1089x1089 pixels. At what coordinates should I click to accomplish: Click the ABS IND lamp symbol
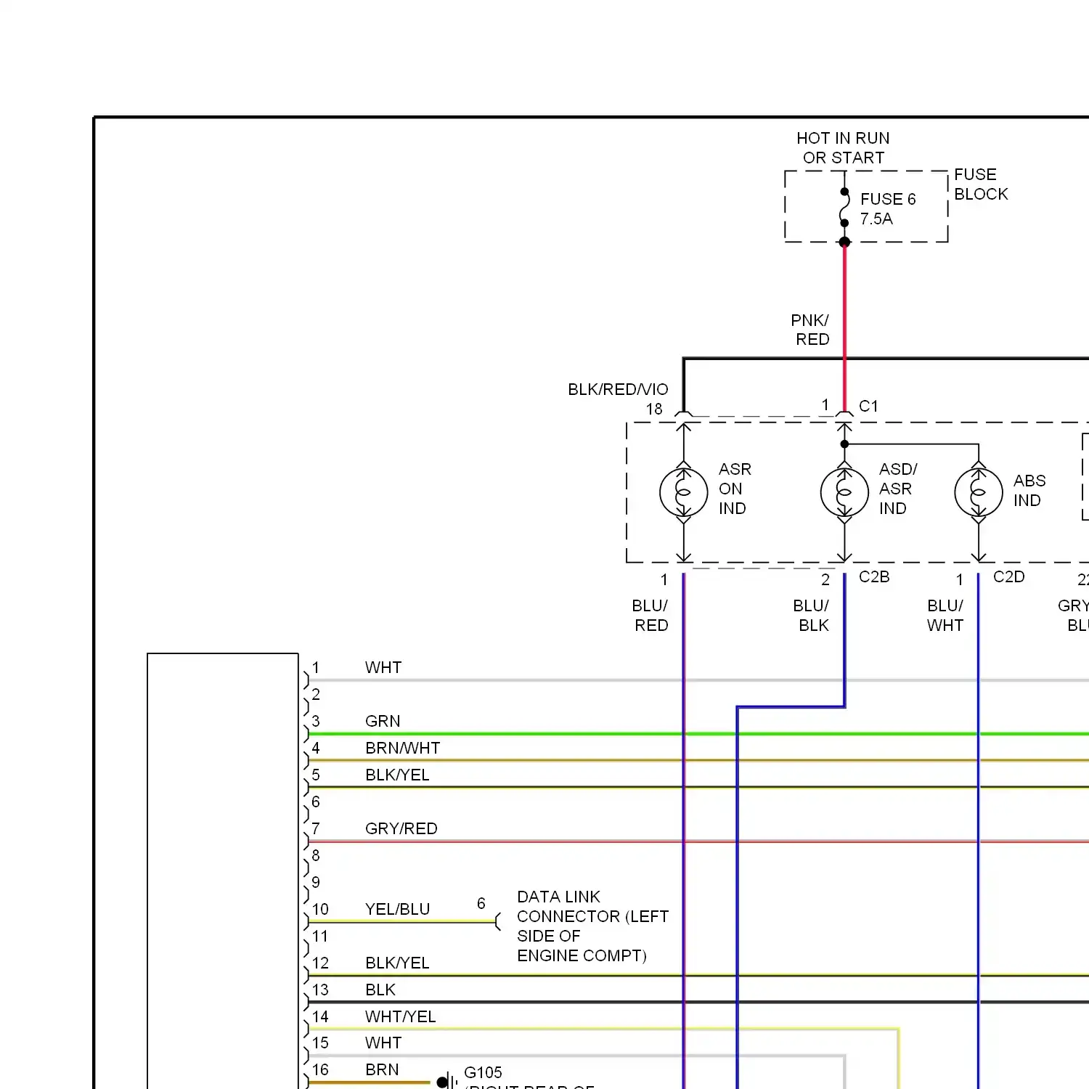(979, 492)
